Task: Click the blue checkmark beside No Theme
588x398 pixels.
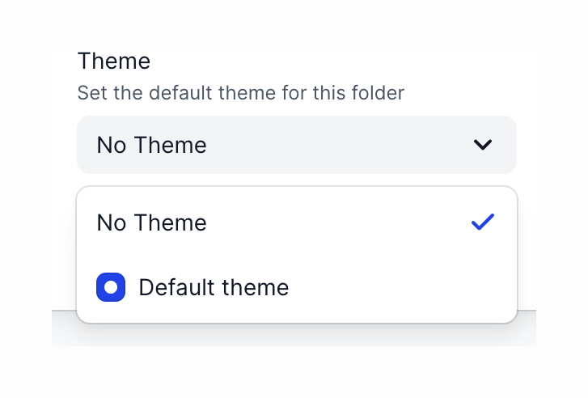Action: click(x=483, y=222)
